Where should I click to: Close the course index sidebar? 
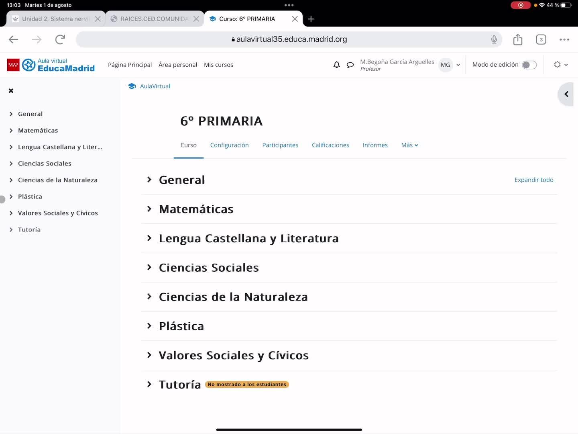[x=11, y=91]
